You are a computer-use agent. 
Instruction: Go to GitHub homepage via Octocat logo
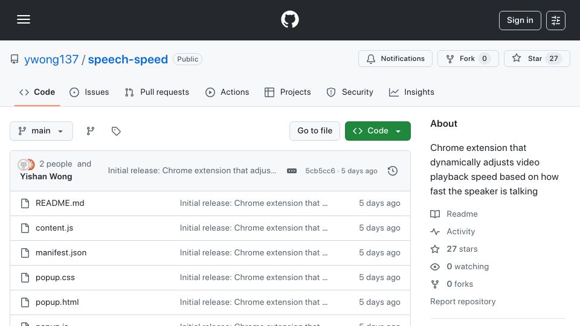289,19
